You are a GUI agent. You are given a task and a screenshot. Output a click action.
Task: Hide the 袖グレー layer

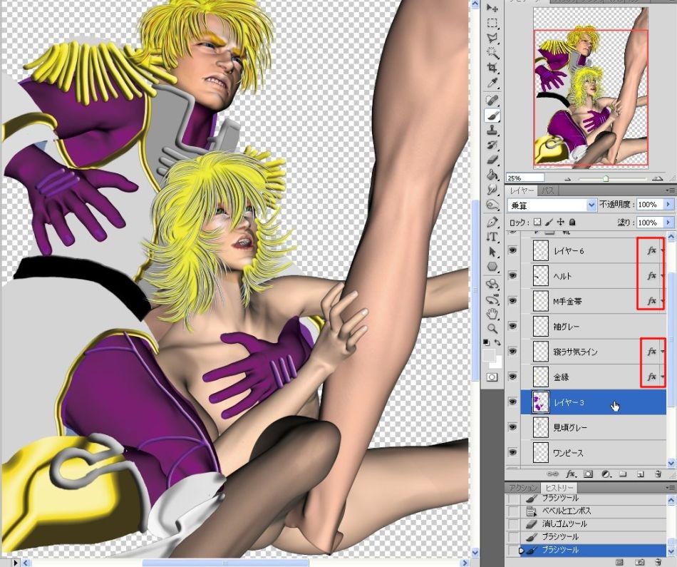512,326
